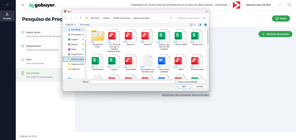Image resolution: width=296 pixels, height=140 pixels.
Task: Expand the Organizar dropdown menu
Action: tap(70, 25)
